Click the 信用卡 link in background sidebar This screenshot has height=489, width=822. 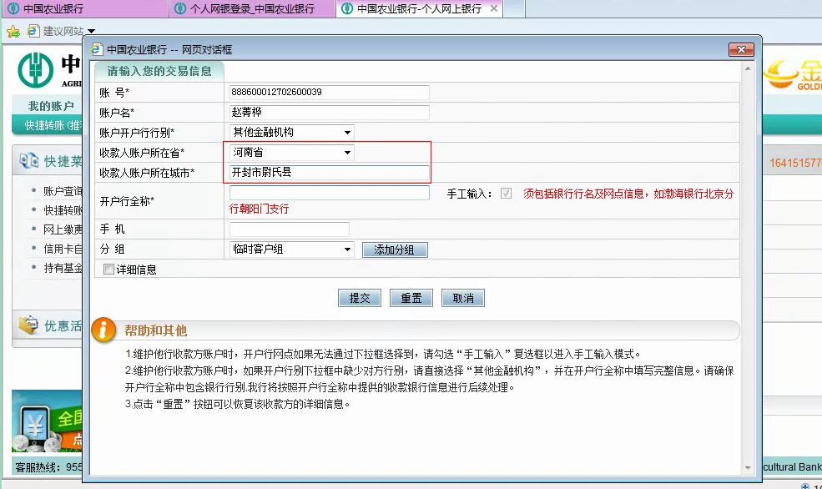coord(63,249)
